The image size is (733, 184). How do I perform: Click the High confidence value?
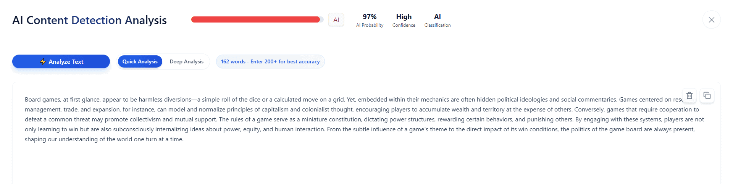404,17
